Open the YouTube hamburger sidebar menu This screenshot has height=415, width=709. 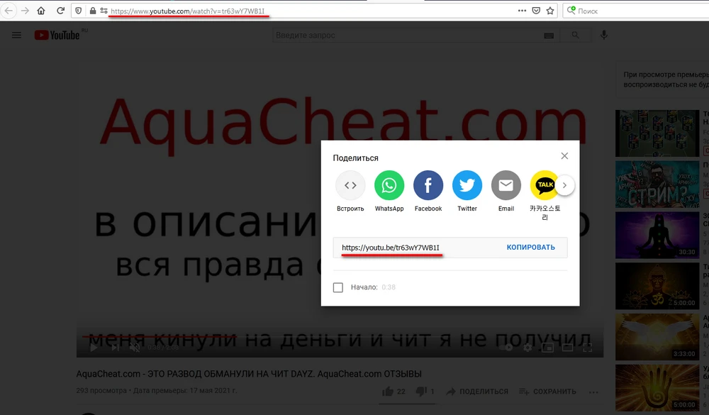[x=16, y=34]
